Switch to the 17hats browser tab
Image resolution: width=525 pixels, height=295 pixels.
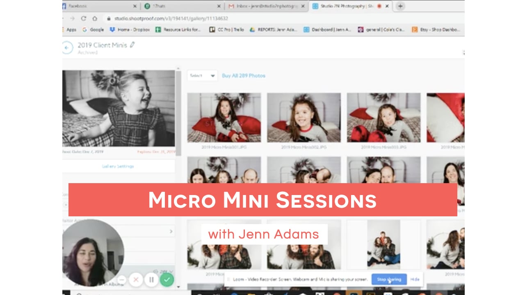[x=183, y=6]
